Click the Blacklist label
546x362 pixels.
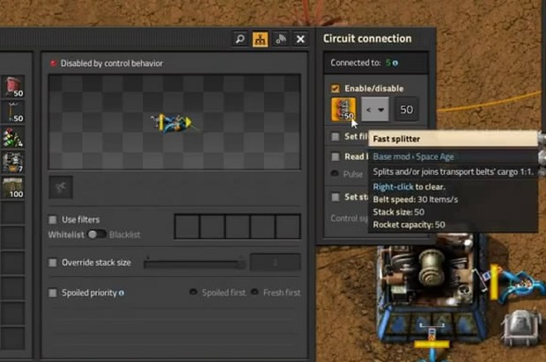click(125, 235)
